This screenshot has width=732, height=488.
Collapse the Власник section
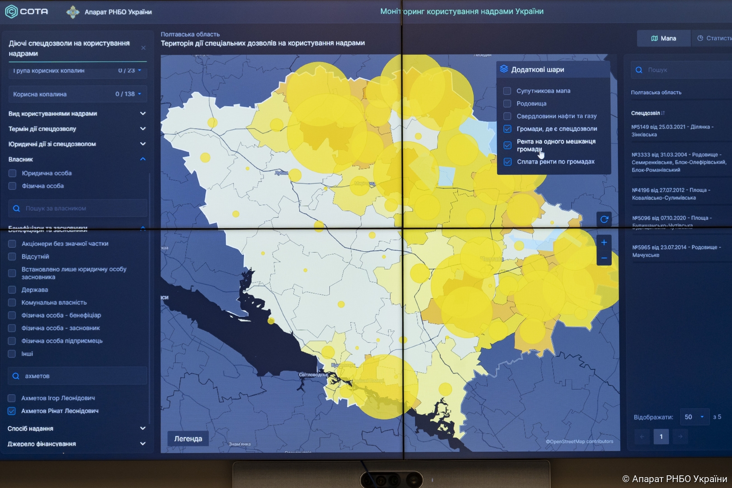(143, 159)
